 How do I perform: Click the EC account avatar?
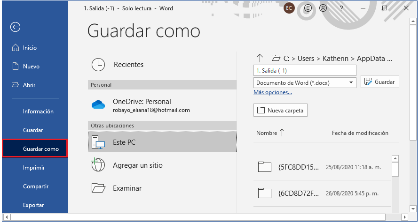pyautogui.click(x=289, y=8)
